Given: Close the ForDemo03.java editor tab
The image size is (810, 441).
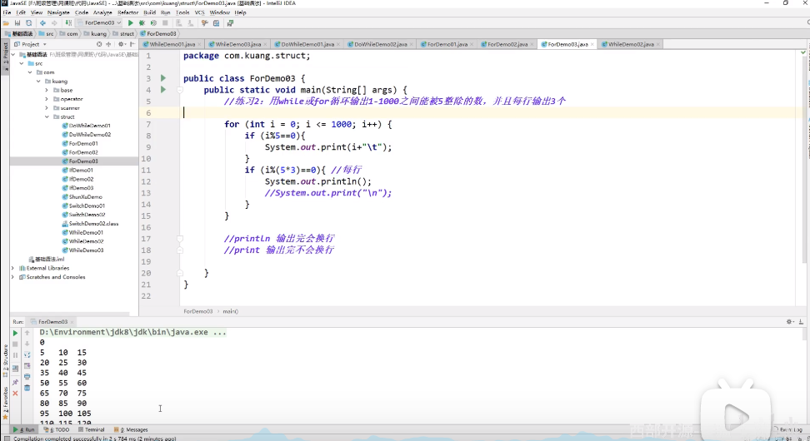Looking at the screenshot, I should click(x=592, y=44).
